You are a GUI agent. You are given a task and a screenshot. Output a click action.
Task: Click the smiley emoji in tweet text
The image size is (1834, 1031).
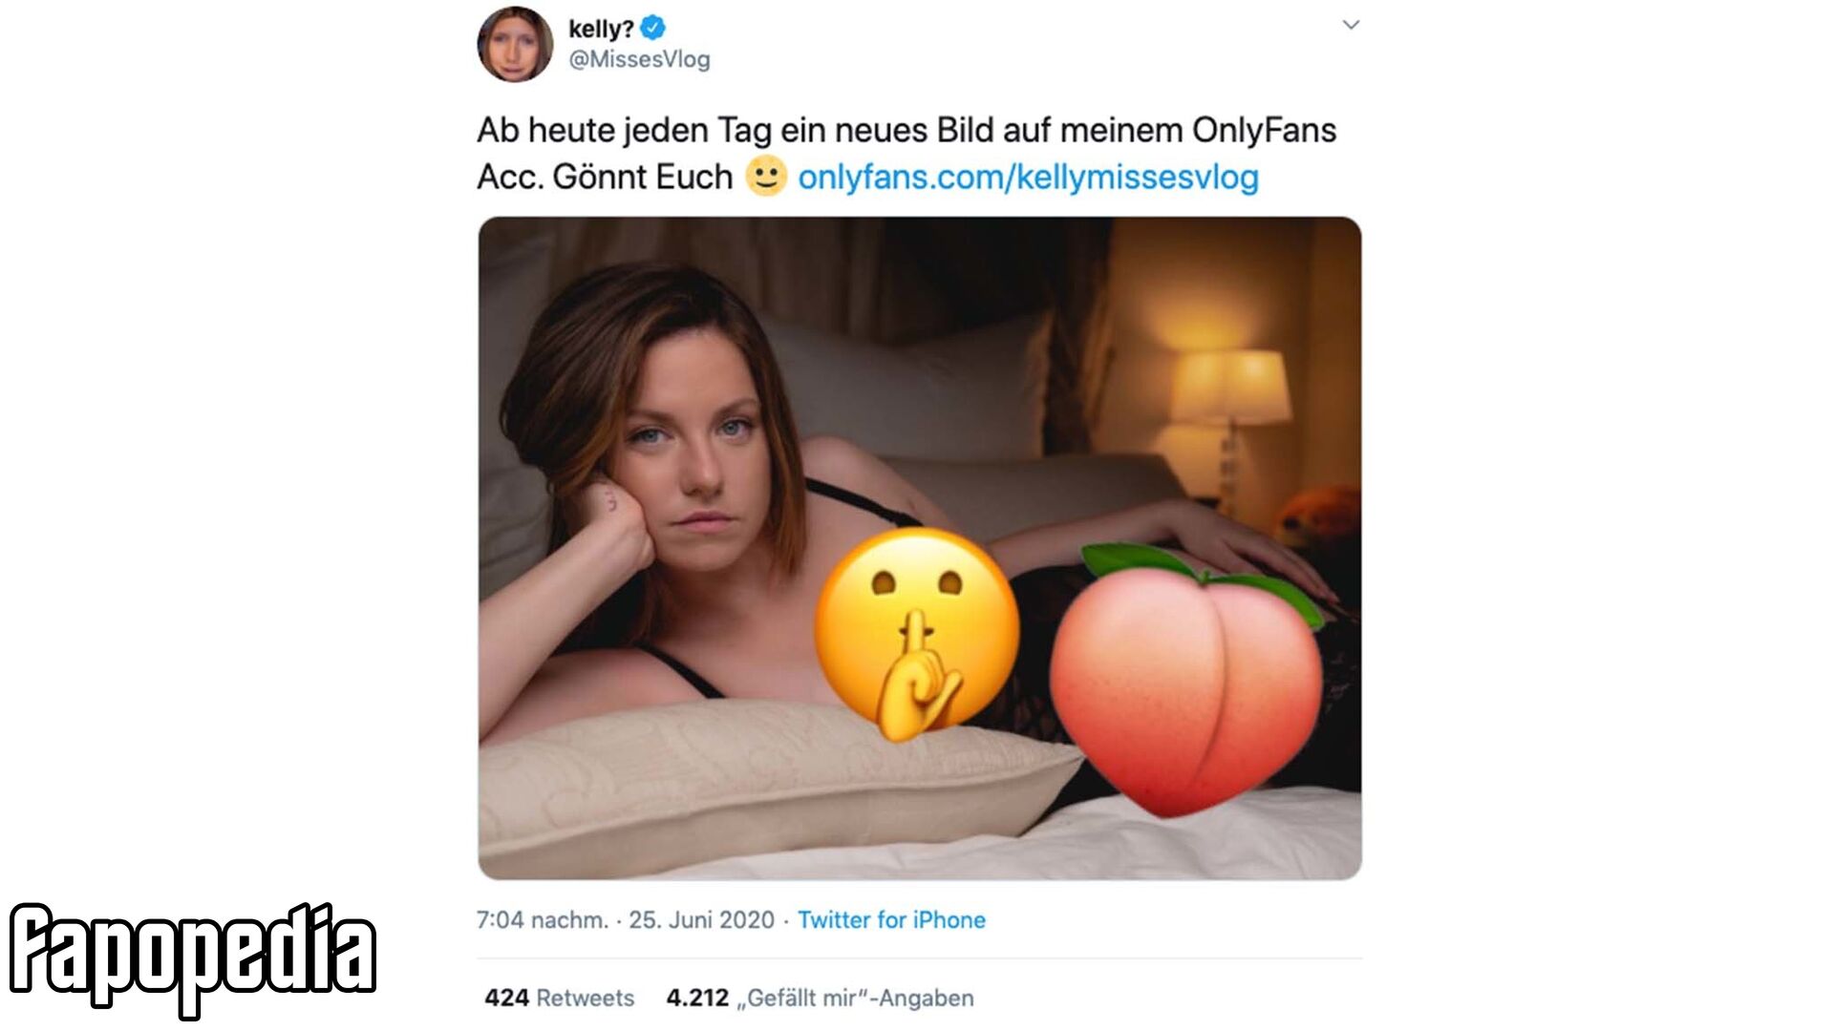tap(766, 176)
